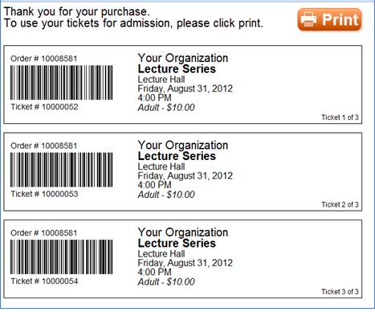Click Lecture Series title on first ticket
375x312 pixels.
[x=177, y=69]
